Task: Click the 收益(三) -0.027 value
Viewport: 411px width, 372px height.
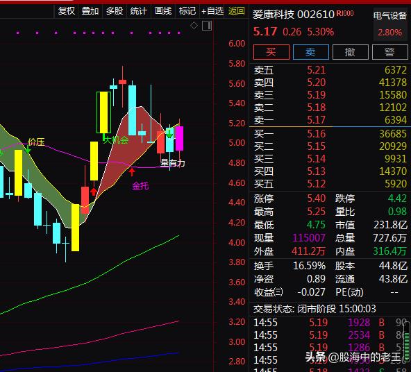Action: point(312,292)
